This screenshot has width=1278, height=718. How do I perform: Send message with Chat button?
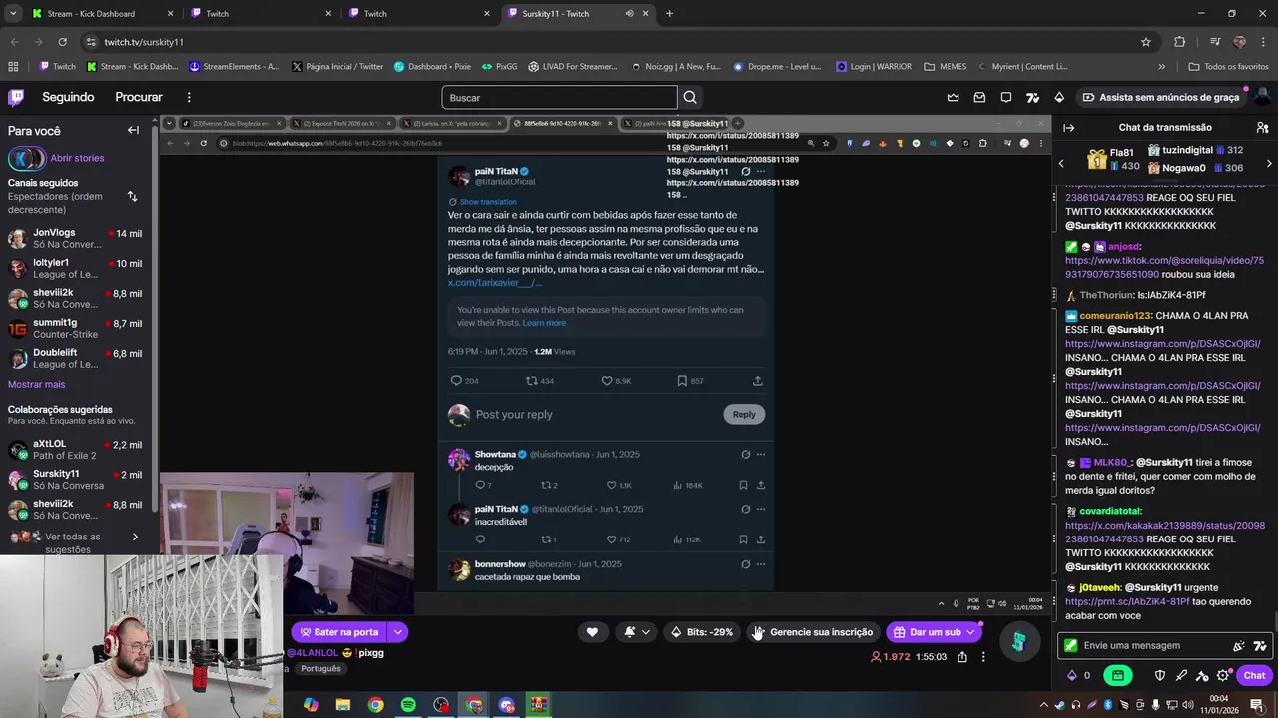[x=1254, y=675]
